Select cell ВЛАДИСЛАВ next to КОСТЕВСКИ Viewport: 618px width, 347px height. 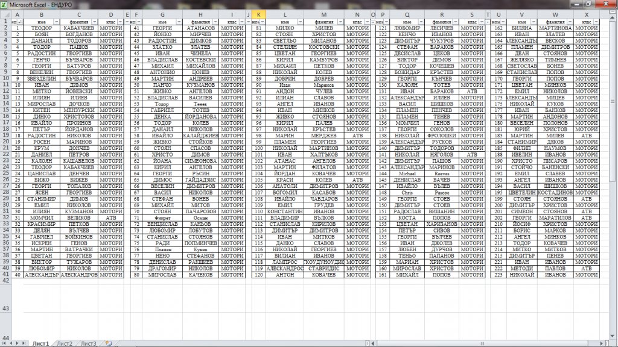(162, 60)
